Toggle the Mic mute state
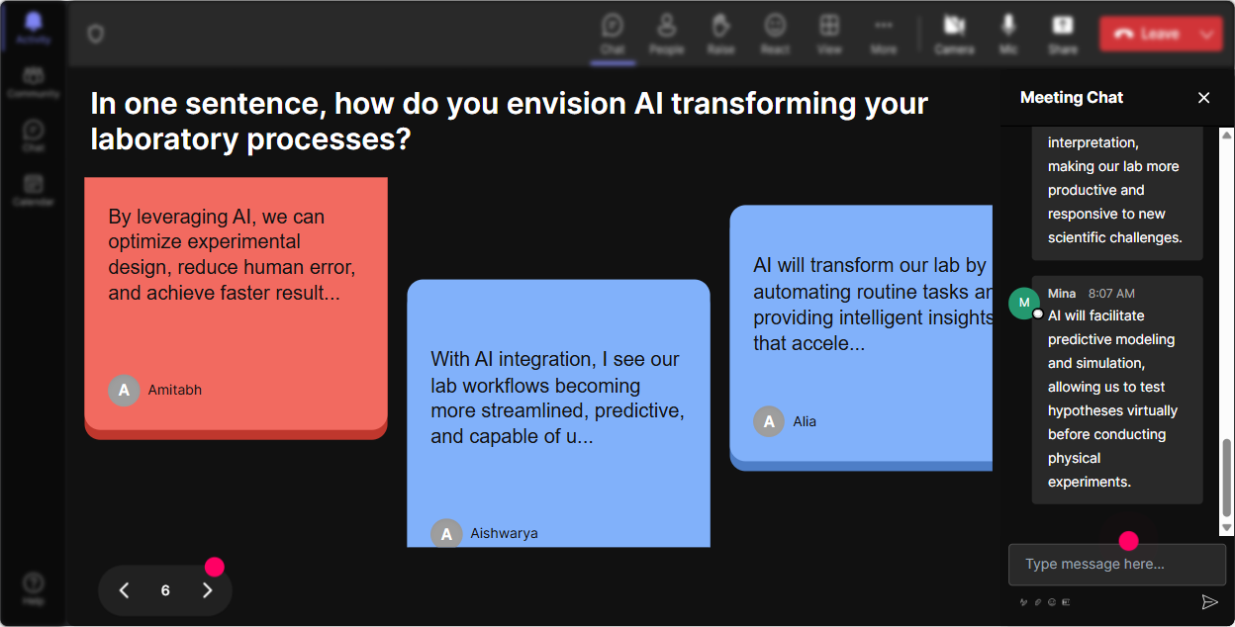Screen dimensions: 1235x627 pyautogui.click(x=1008, y=34)
